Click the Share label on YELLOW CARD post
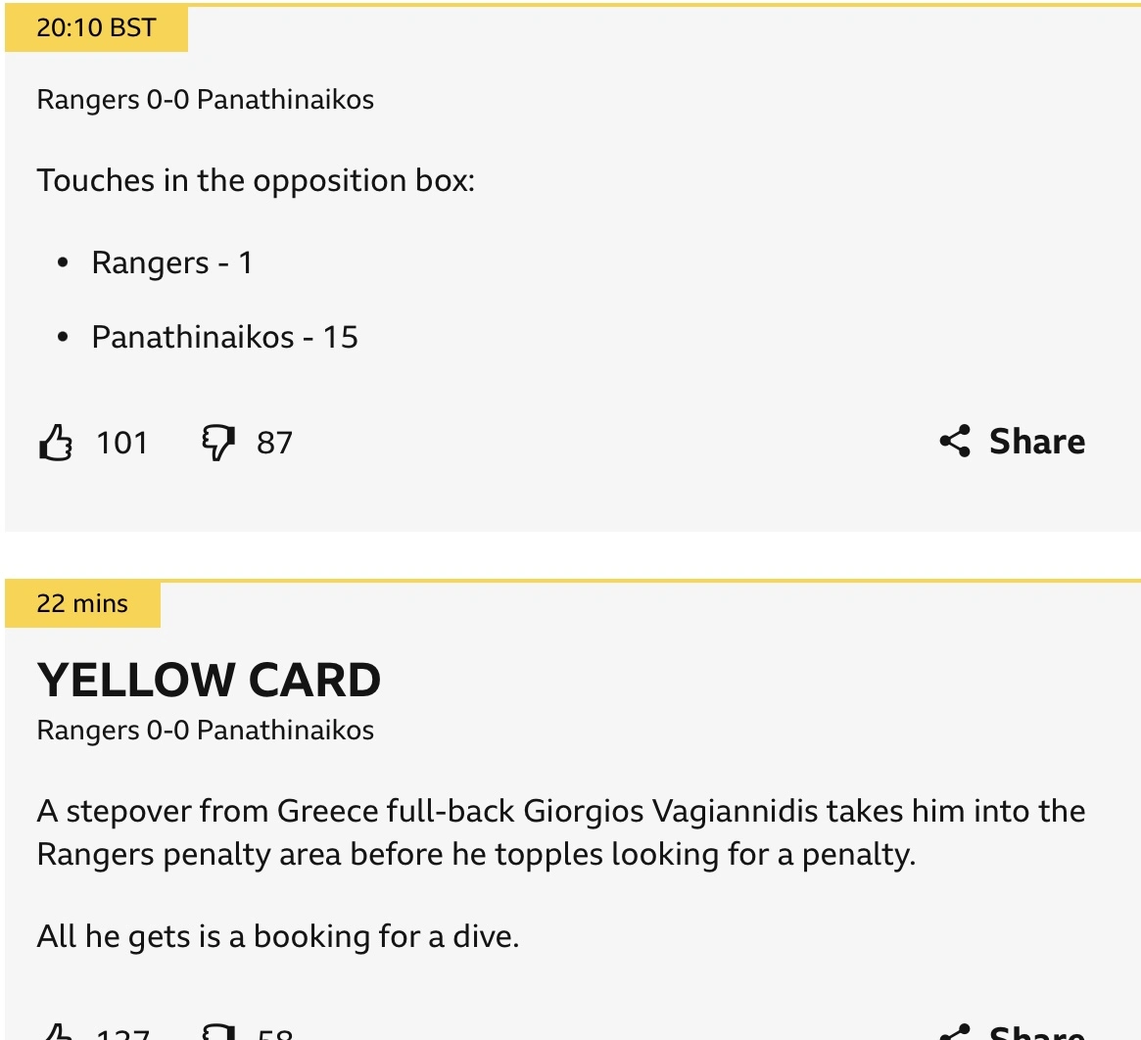The width and height of the screenshot is (1141, 1040). click(1036, 1032)
